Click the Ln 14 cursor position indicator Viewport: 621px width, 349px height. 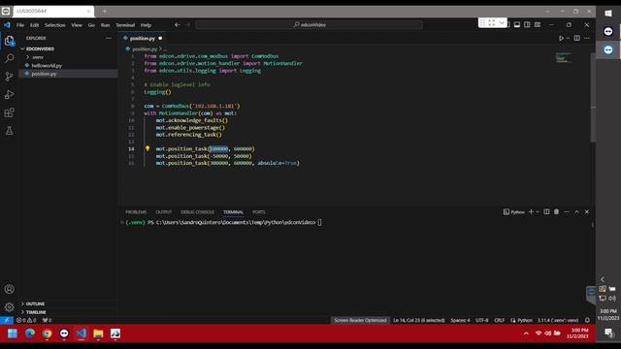pos(419,320)
